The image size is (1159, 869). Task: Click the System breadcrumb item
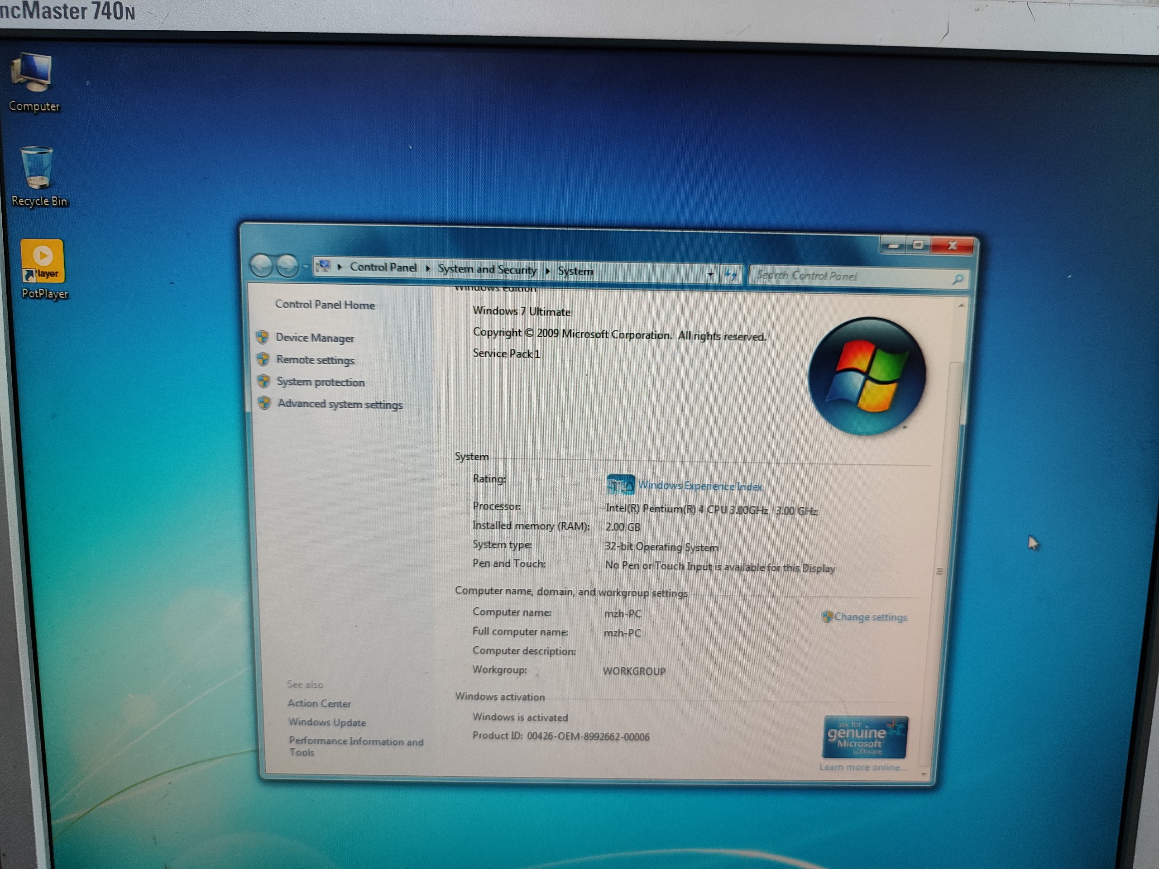click(575, 271)
